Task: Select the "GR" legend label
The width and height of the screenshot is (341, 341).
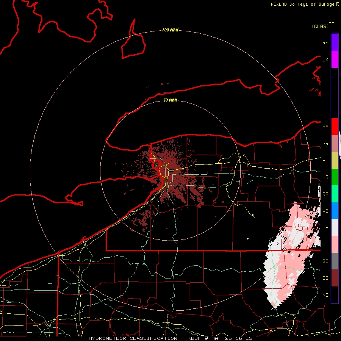Action: click(325, 144)
